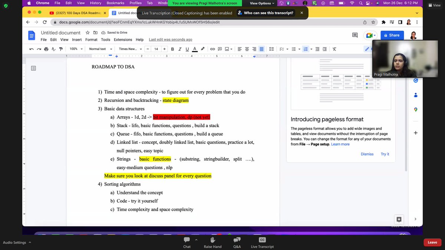The image size is (445, 250).
Task: Open the zoom level 100% dropdown
Action: pyautogui.click(x=76, y=49)
